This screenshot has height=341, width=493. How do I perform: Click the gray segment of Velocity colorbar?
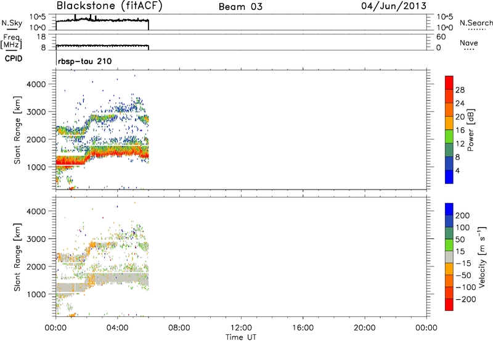449,257
